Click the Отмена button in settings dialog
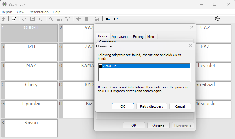The image size is (235, 139). click(158, 125)
